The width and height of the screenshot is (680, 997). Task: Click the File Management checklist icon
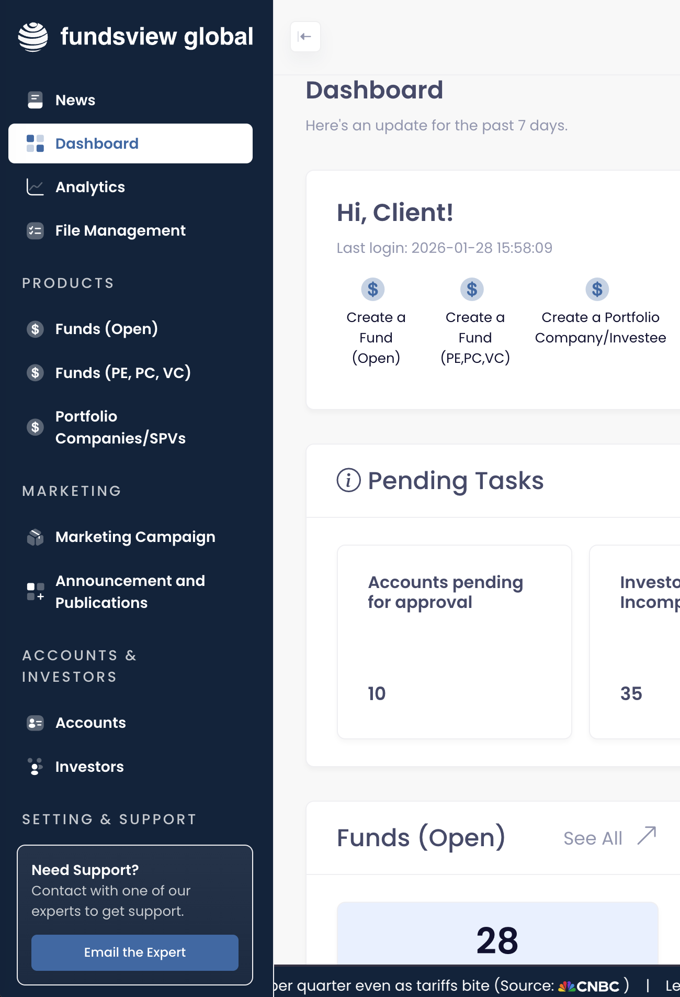coord(35,230)
